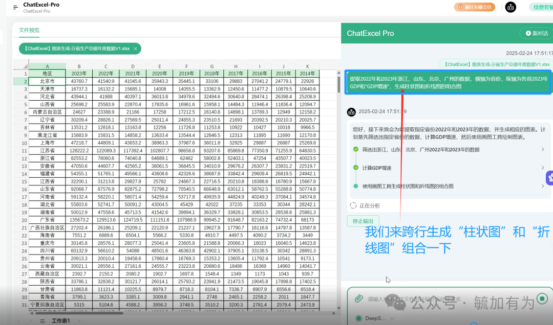Click the 续费套餐 renew button
This screenshot has width=553, height=325.
[542, 7]
